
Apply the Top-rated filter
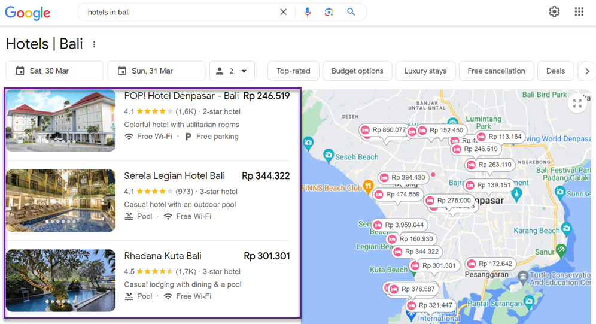293,71
